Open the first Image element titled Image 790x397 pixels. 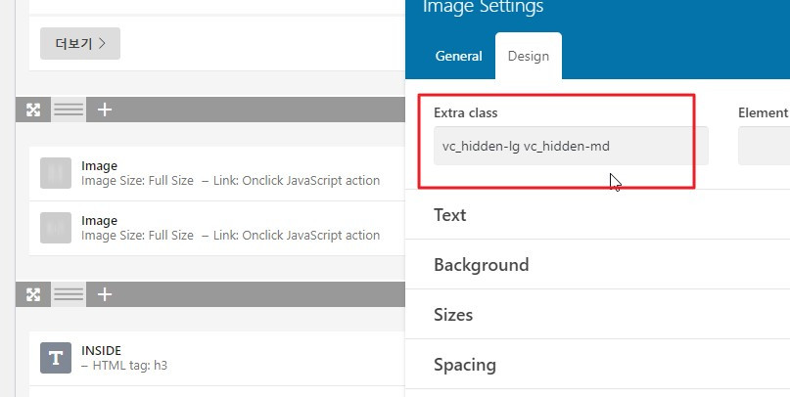(99, 165)
